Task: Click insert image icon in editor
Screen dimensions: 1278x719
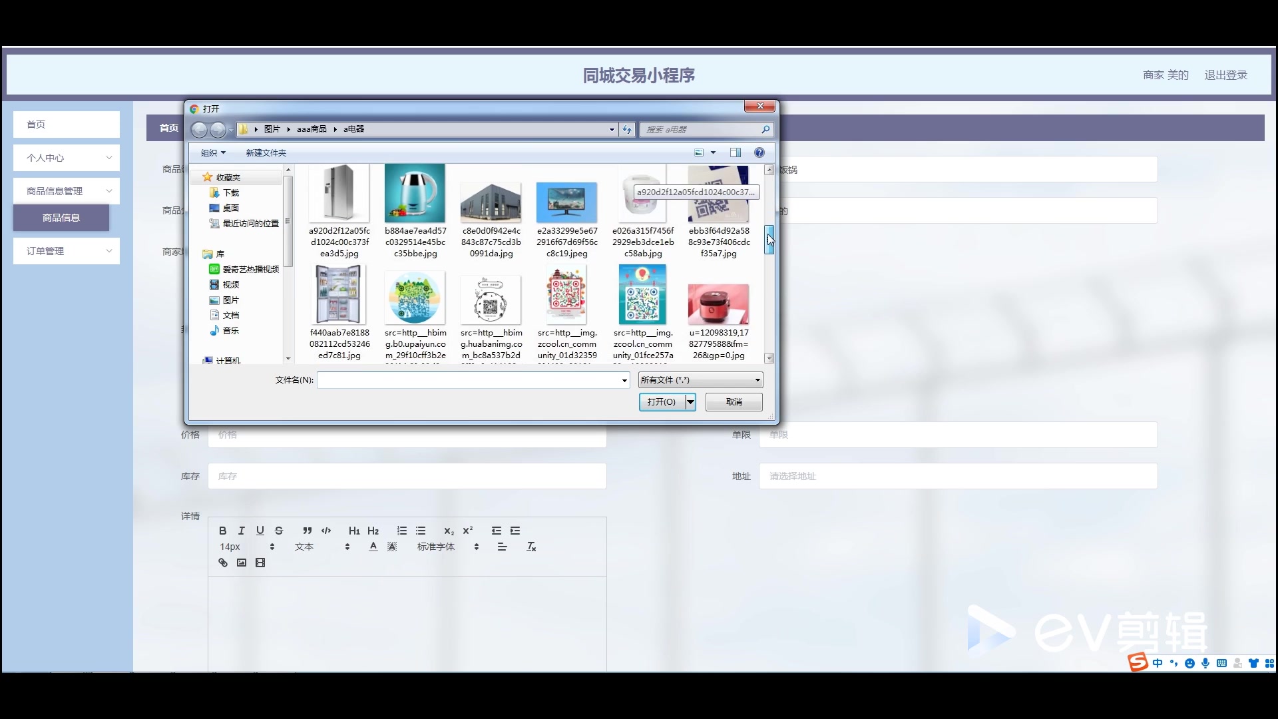Action: (x=242, y=563)
